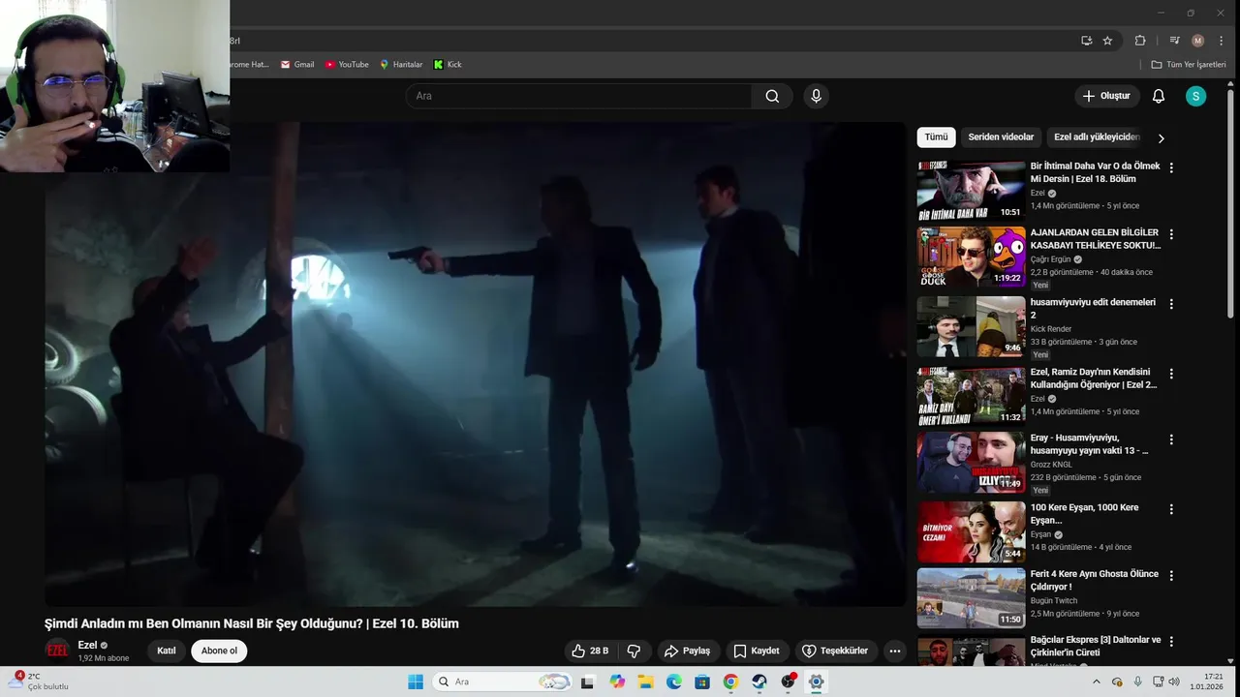Open Chrome profile avatar M
This screenshot has width=1240, height=697.
(x=1198, y=41)
